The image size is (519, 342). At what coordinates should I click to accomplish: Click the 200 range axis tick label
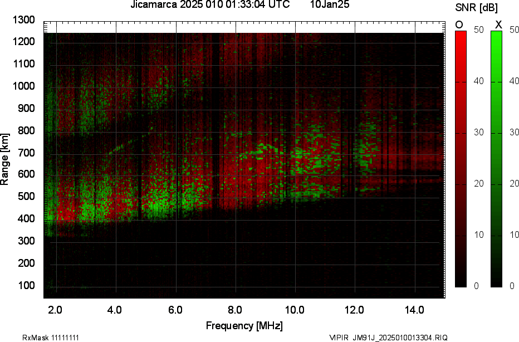tap(26, 263)
